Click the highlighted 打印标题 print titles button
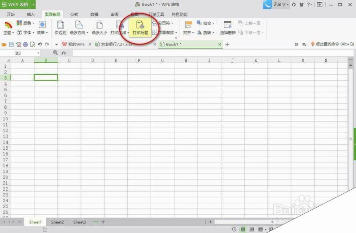356x233 pixels. pyautogui.click(x=140, y=28)
